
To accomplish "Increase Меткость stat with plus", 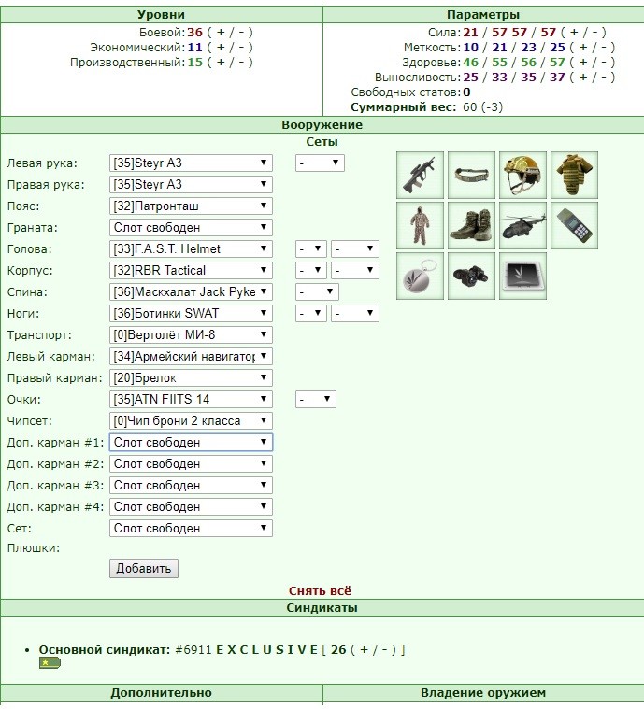I will (x=583, y=48).
